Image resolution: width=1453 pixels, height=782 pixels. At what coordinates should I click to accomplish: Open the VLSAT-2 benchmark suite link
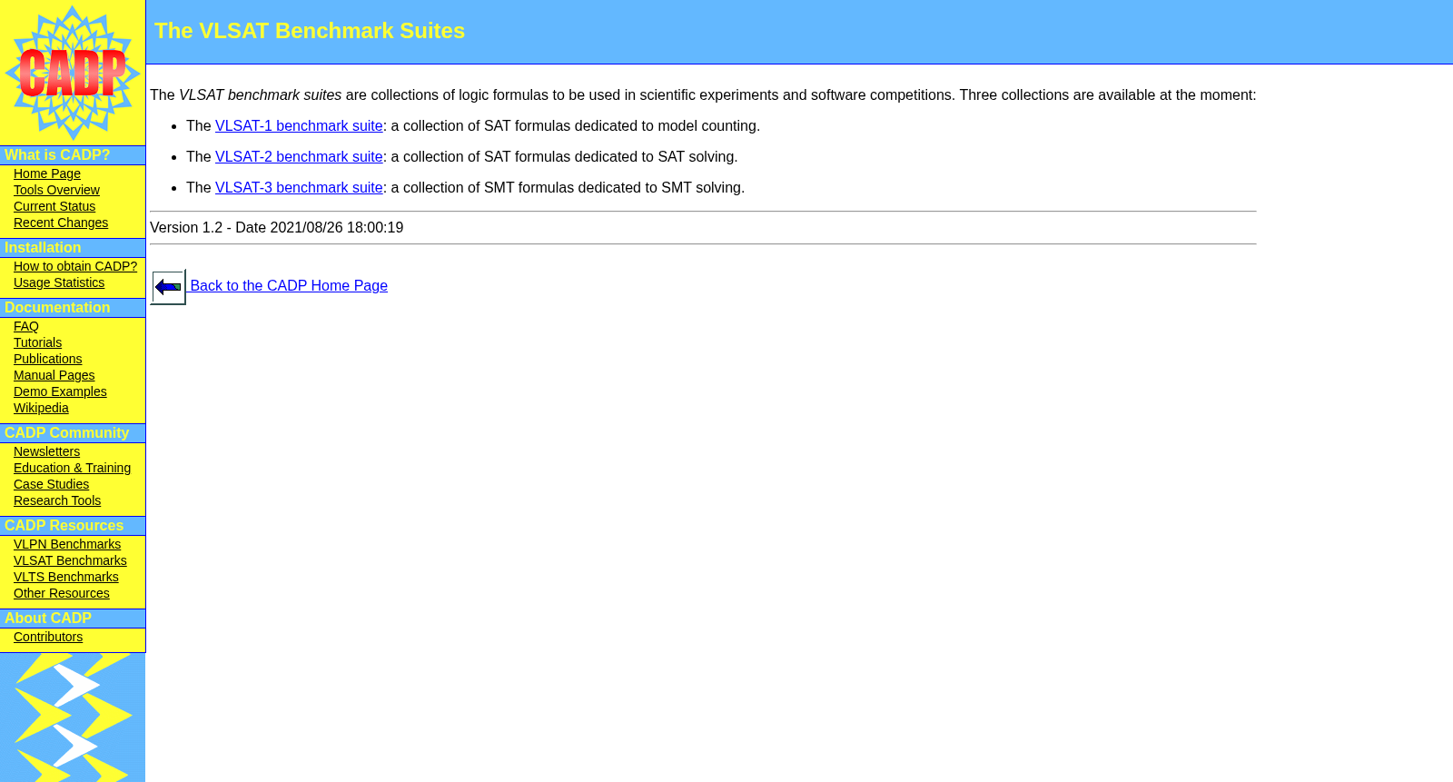[x=299, y=157]
